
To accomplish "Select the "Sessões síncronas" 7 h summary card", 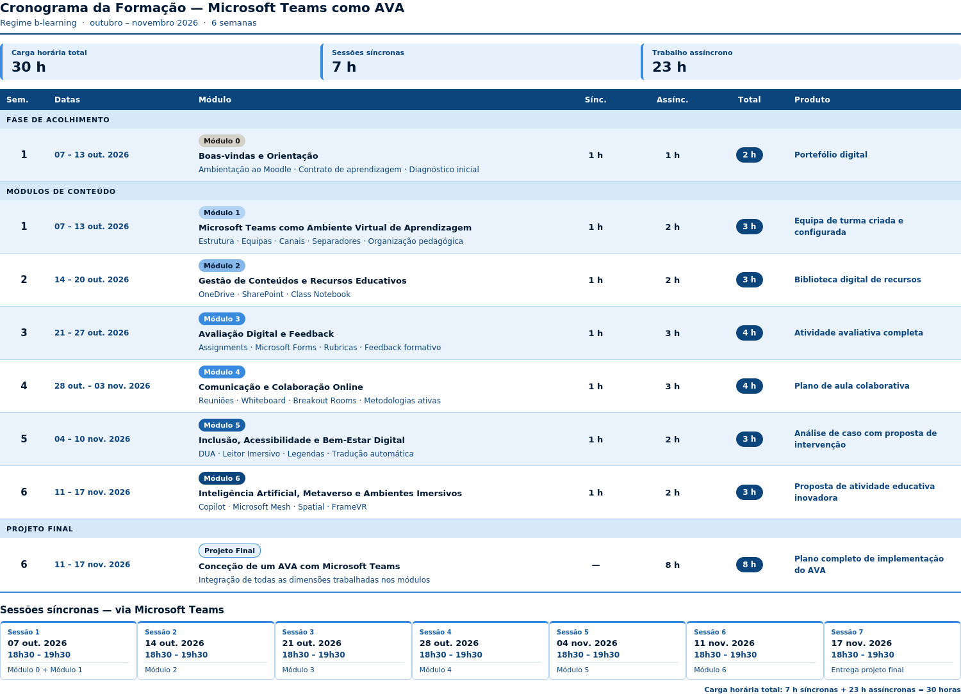I will coord(481,61).
